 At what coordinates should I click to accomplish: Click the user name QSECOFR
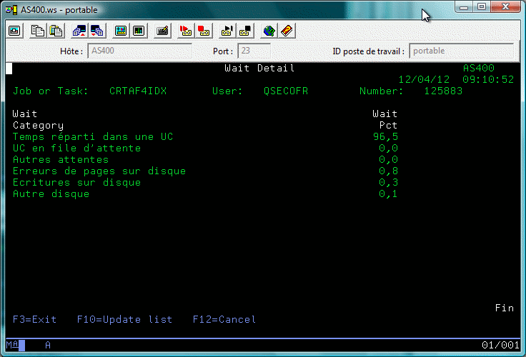point(286,91)
